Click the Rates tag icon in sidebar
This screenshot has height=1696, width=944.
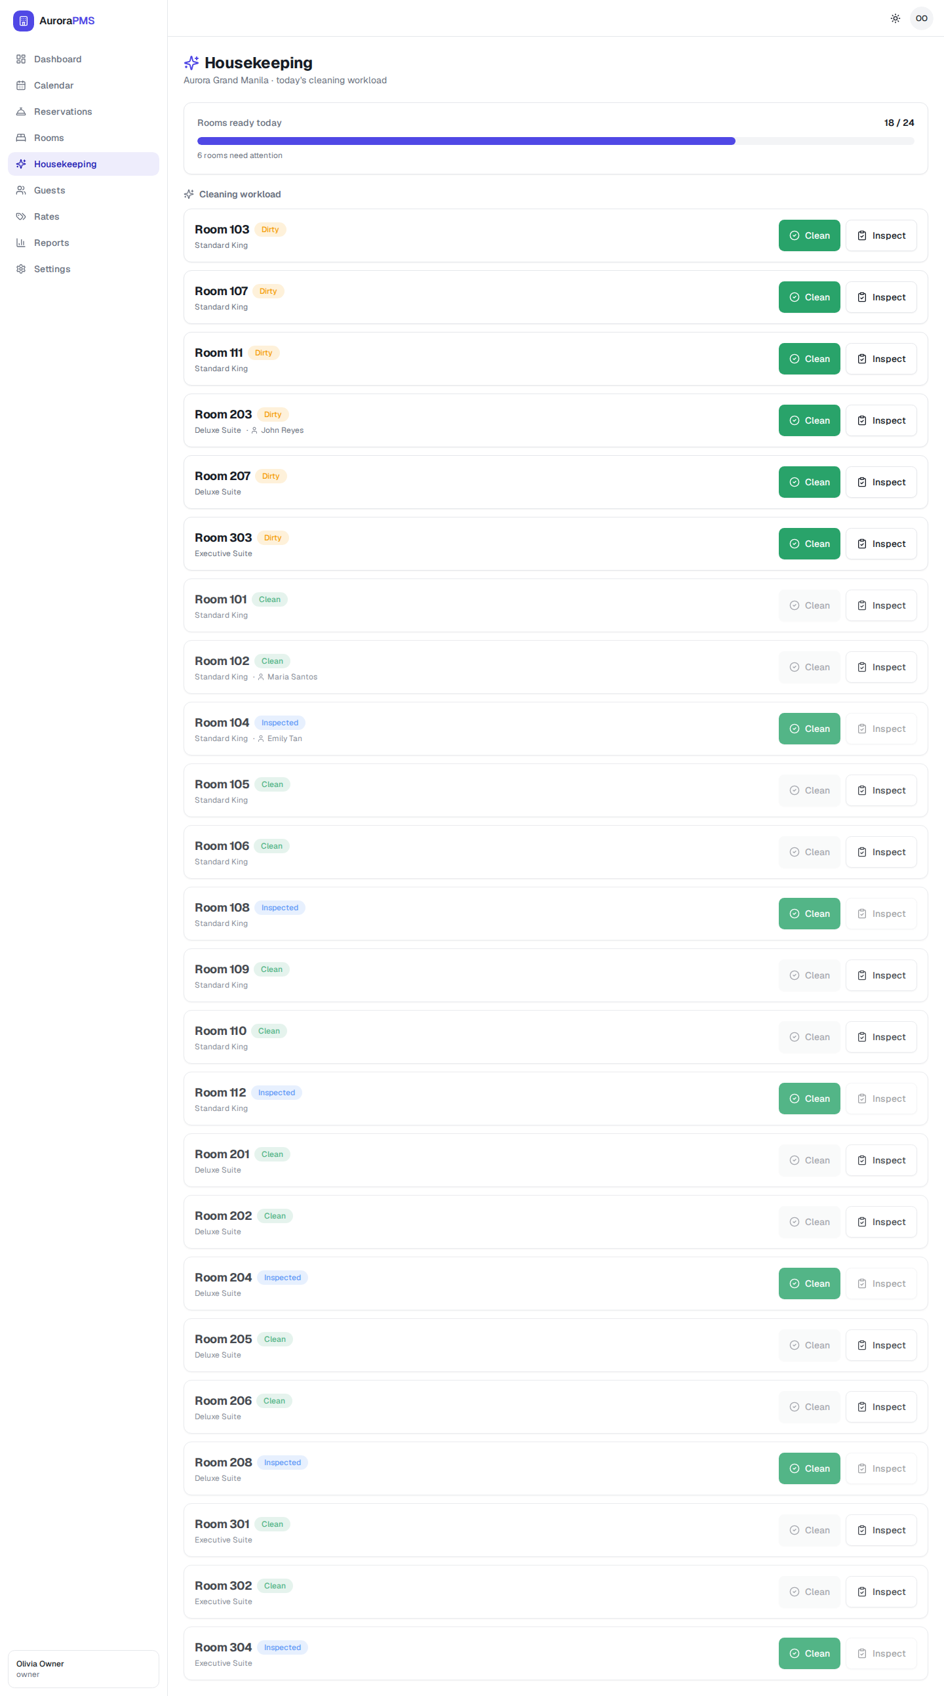tap(21, 216)
